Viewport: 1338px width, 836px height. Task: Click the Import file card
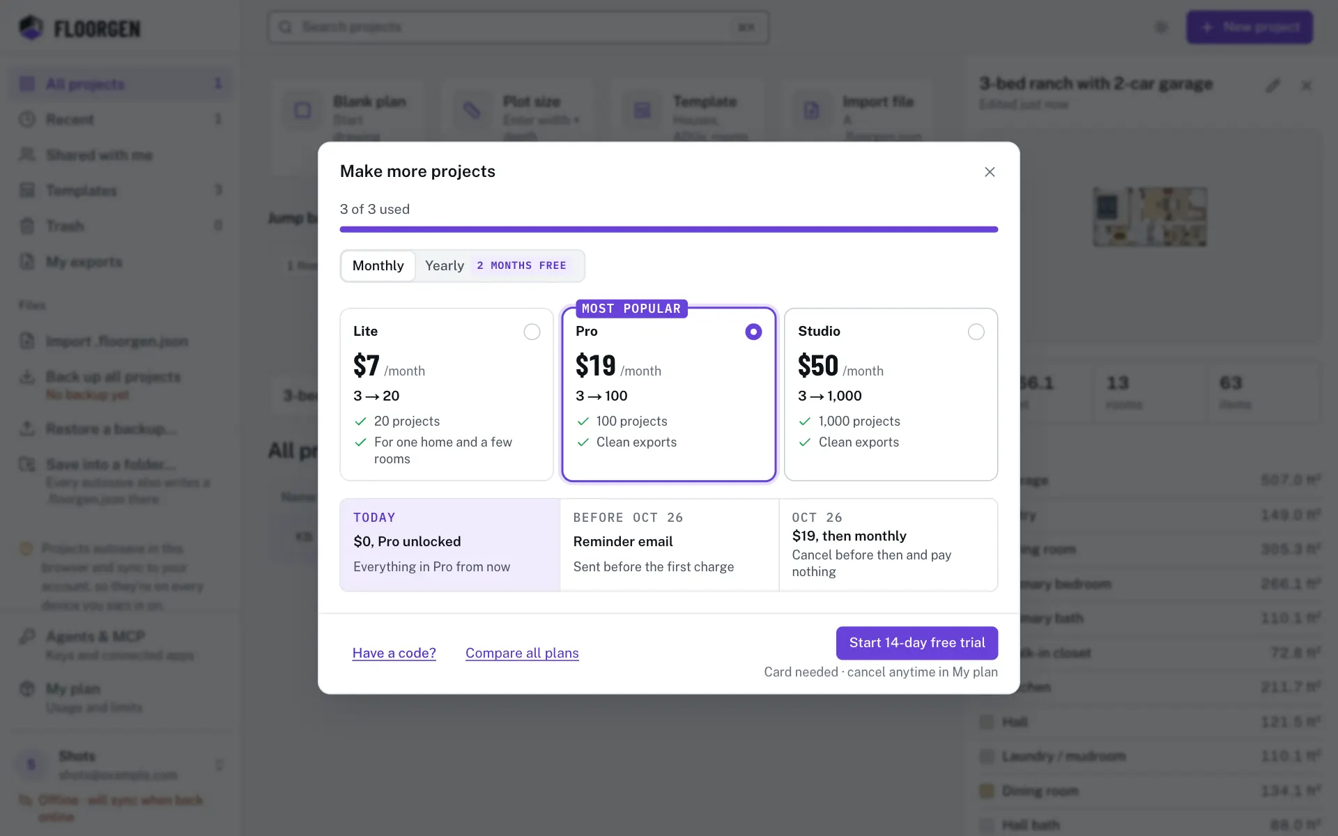coord(858,127)
